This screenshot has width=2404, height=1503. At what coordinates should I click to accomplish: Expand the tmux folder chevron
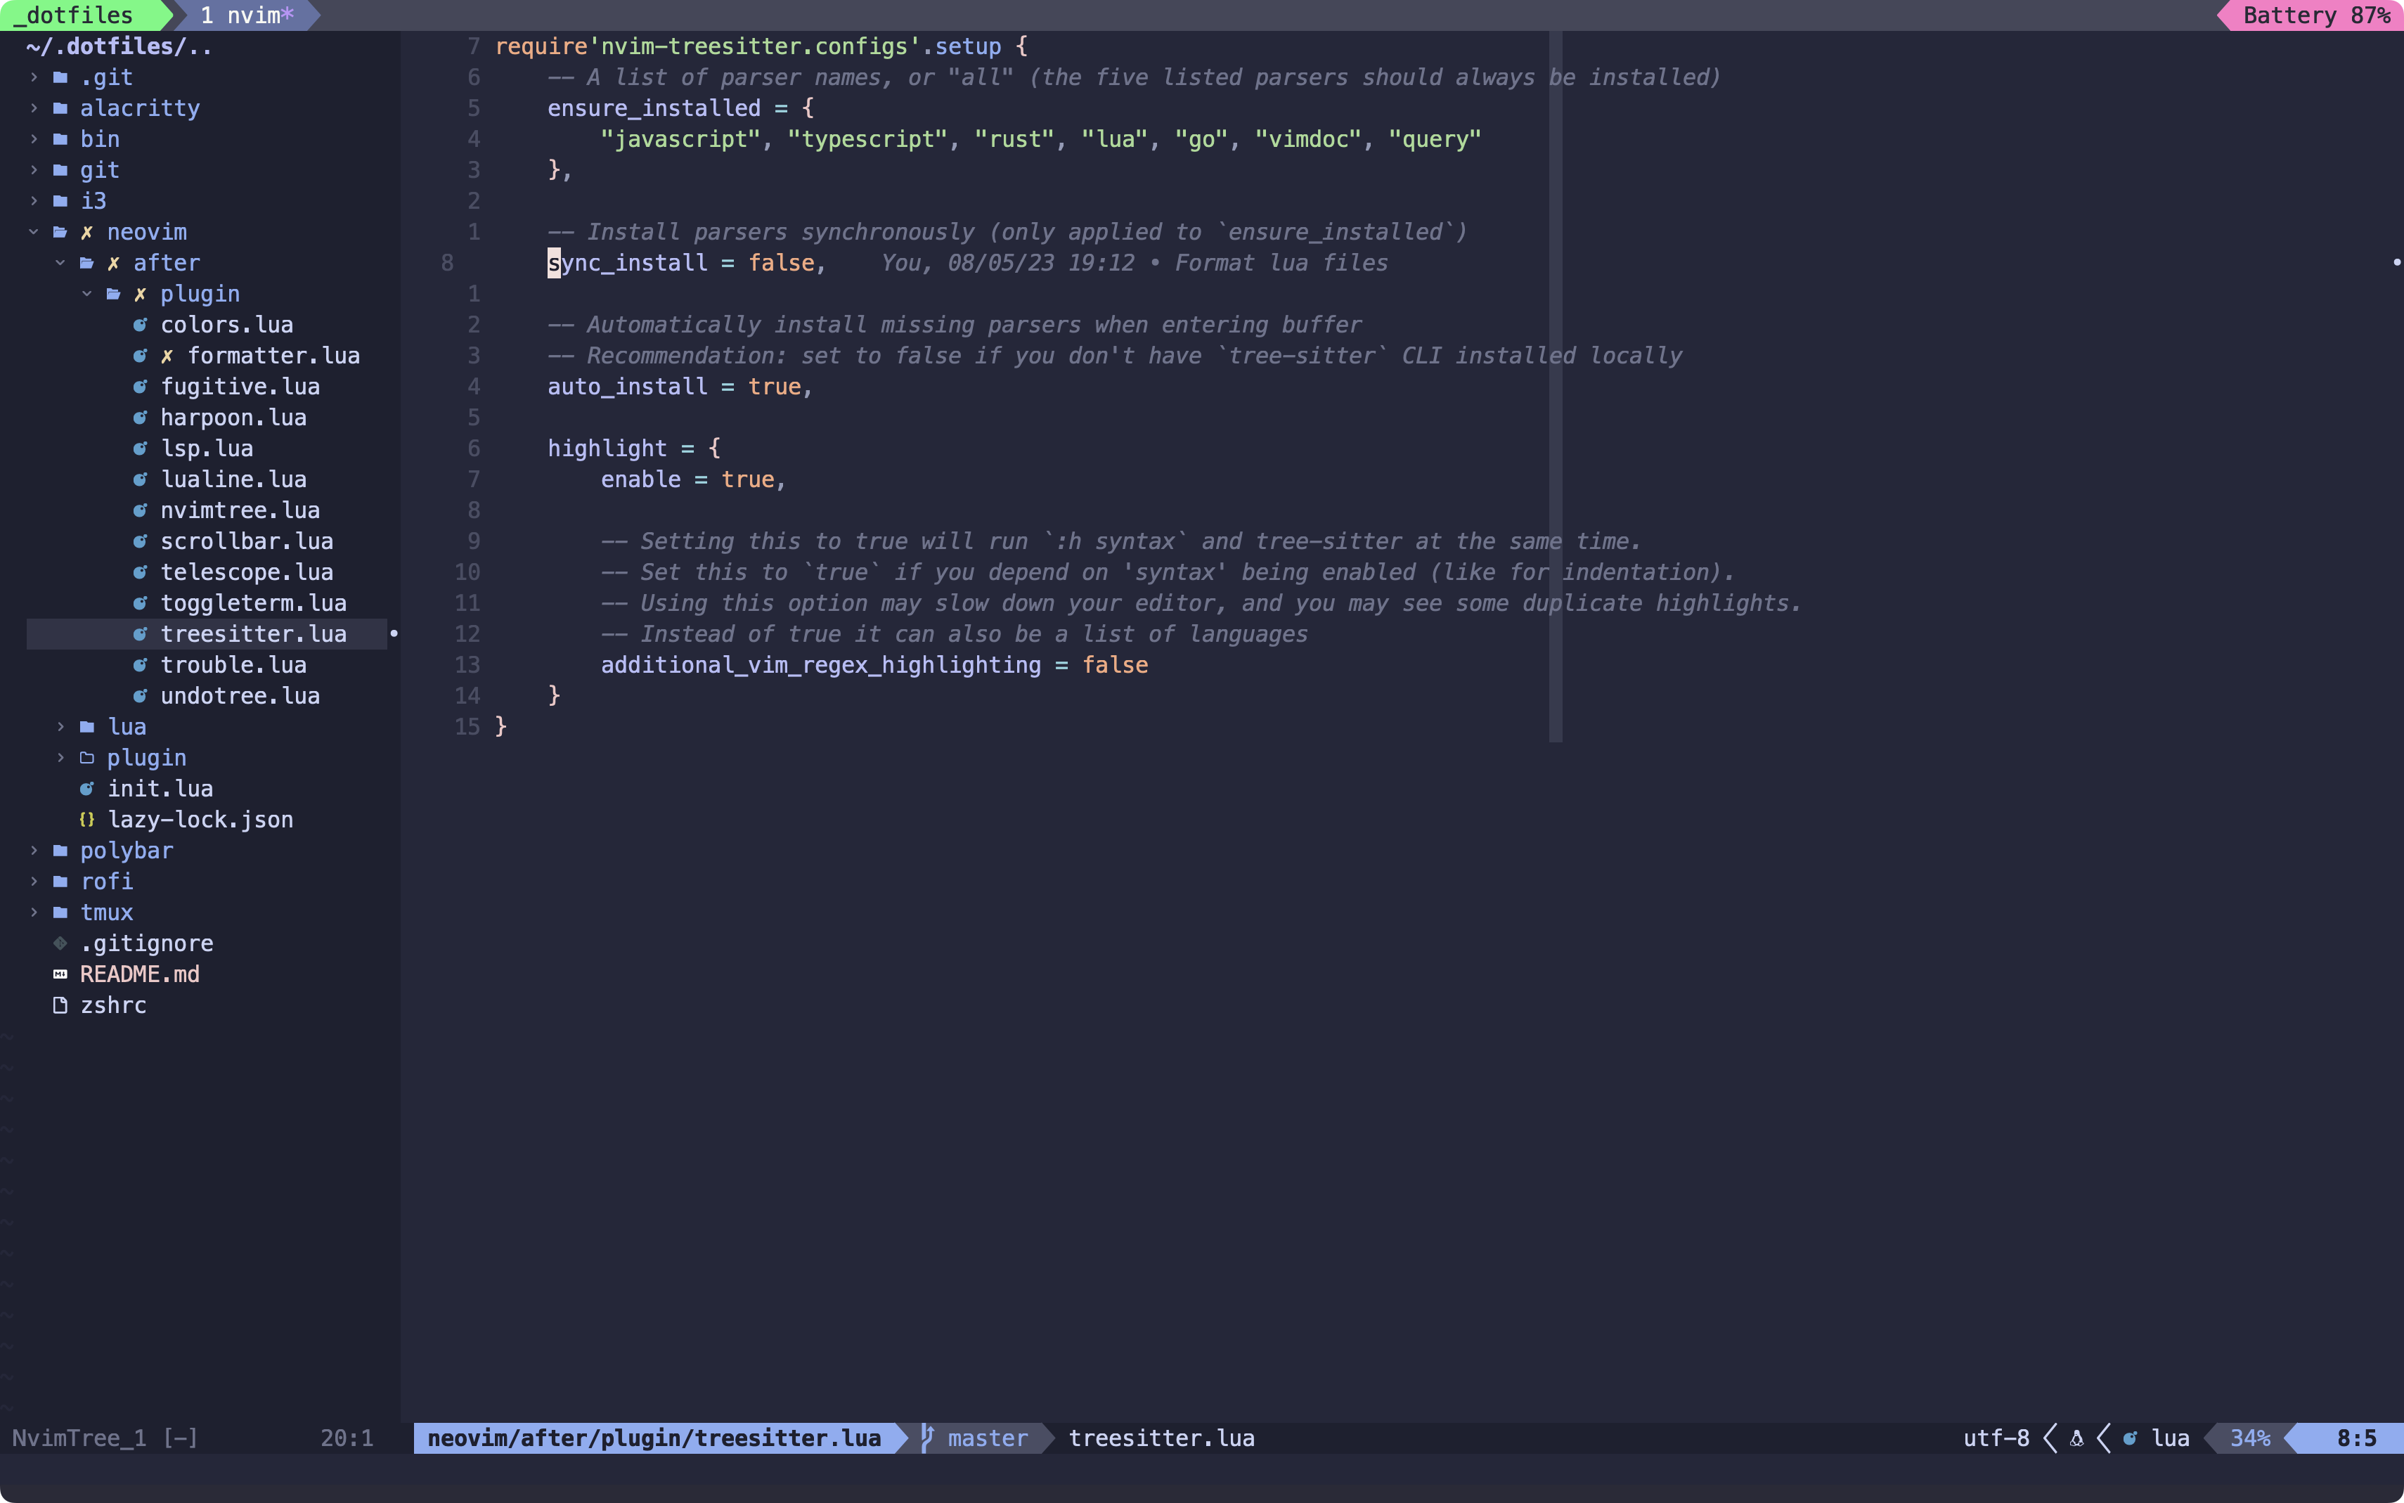(34, 912)
